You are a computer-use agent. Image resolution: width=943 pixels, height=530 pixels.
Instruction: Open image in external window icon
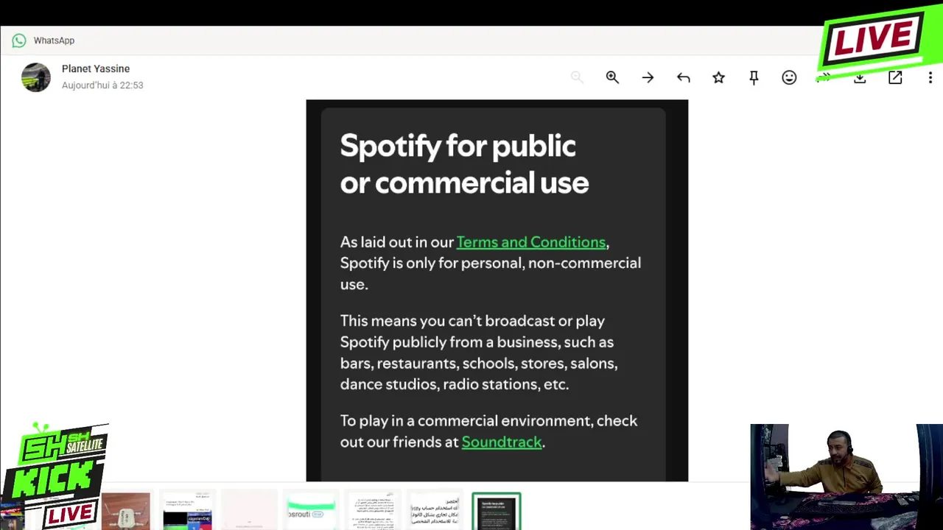(x=895, y=77)
